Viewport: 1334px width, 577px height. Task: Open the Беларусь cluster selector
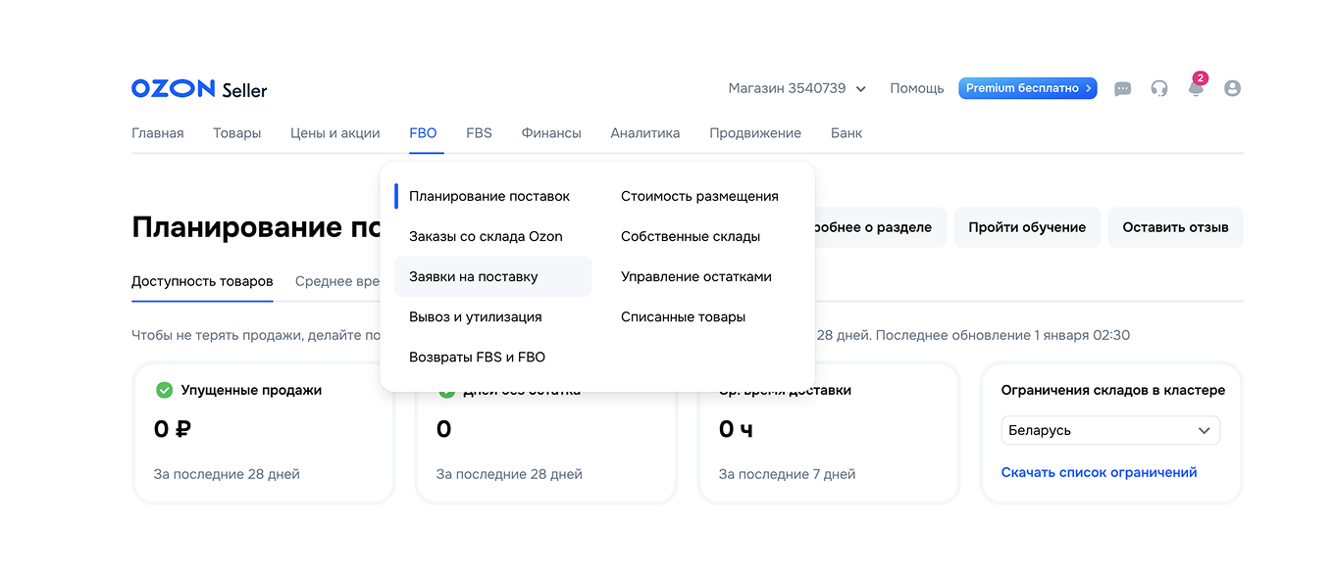1109,430
